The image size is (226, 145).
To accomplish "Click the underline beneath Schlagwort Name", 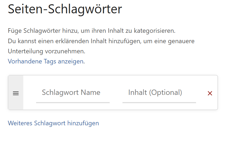I will point(73,102).
